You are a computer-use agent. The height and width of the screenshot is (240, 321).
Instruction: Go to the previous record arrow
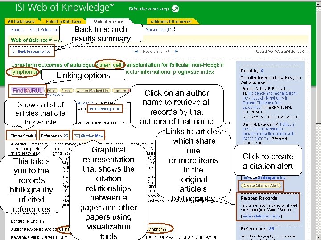[x=136, y=52]
